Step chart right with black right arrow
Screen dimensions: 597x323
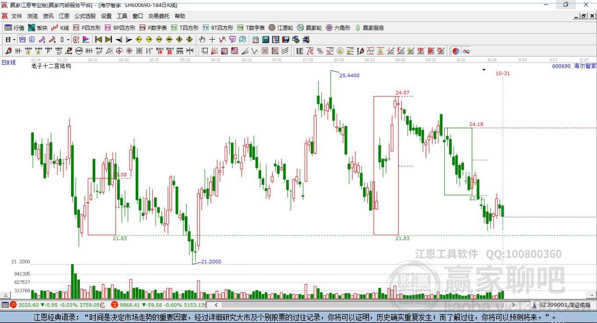coord(129,40)
